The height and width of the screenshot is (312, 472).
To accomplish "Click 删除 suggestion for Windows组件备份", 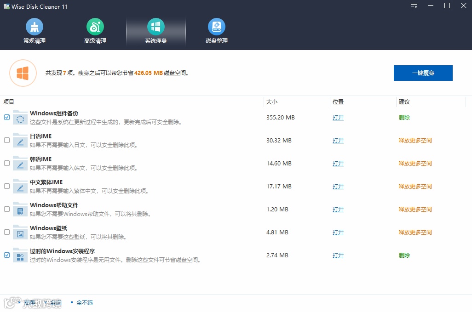I will (x=404, y=118).
